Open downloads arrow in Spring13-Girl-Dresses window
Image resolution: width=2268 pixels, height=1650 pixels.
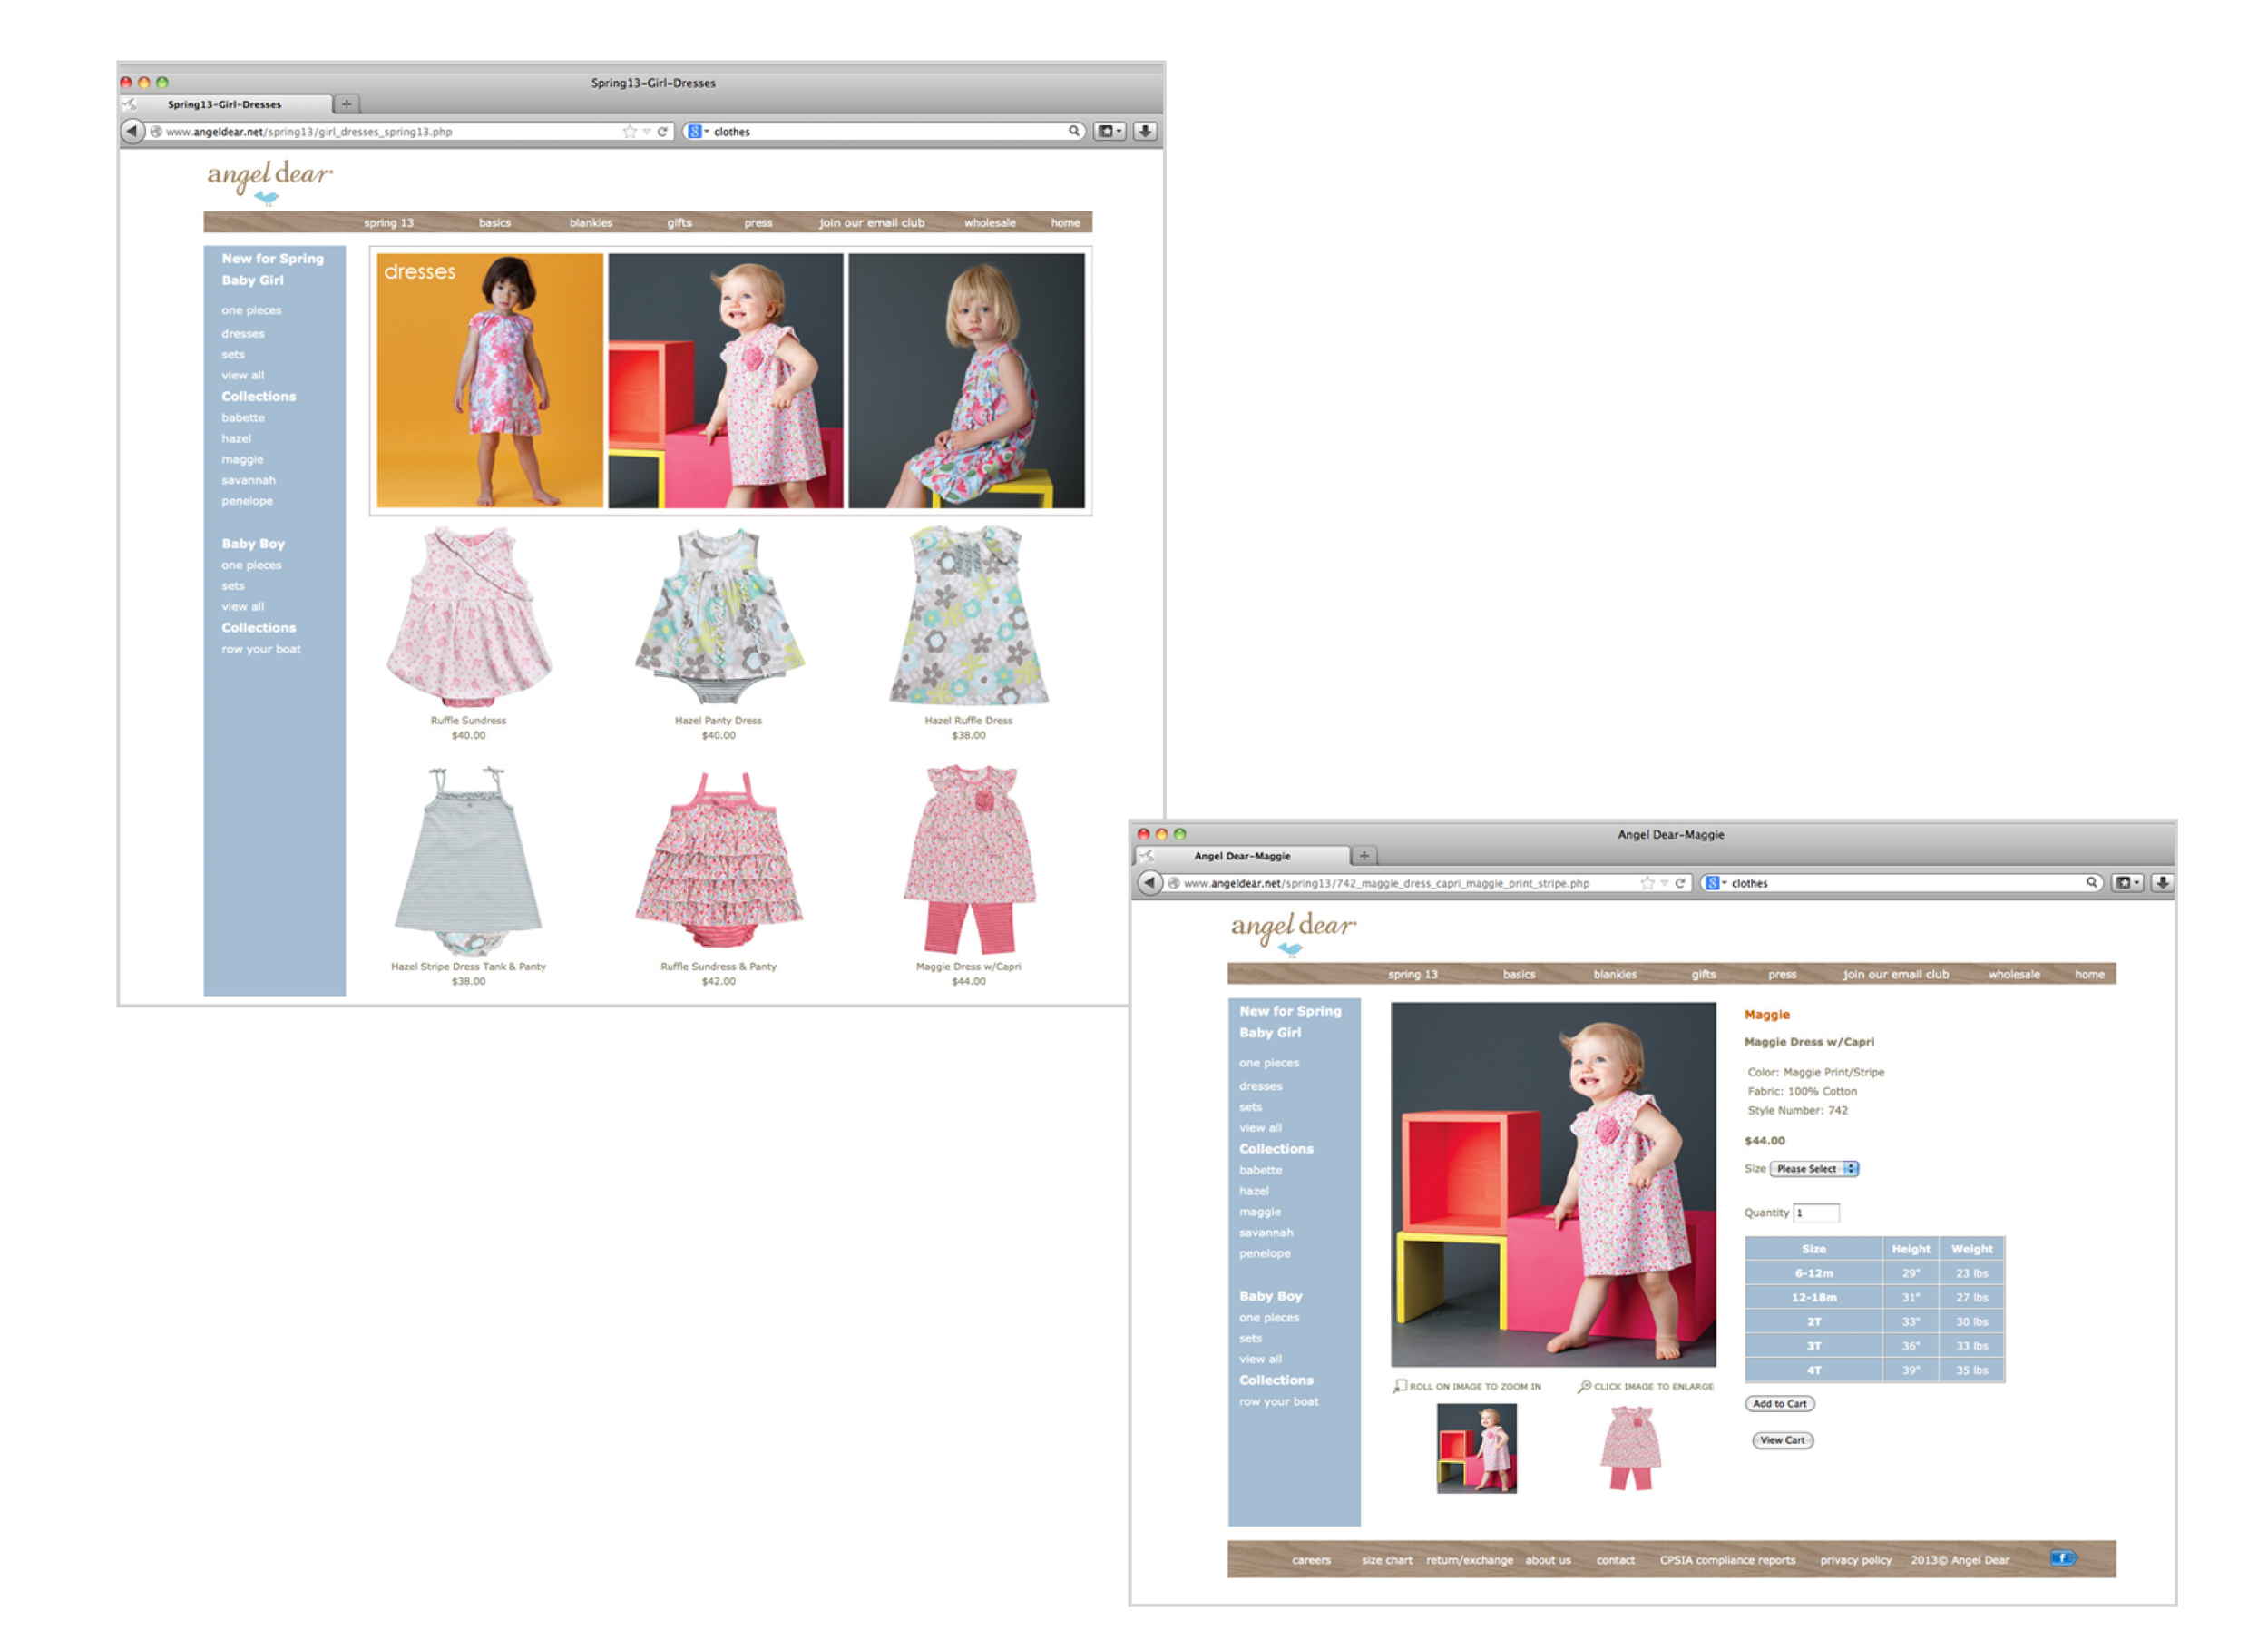pyautogui.click(x=1145, y=131)
